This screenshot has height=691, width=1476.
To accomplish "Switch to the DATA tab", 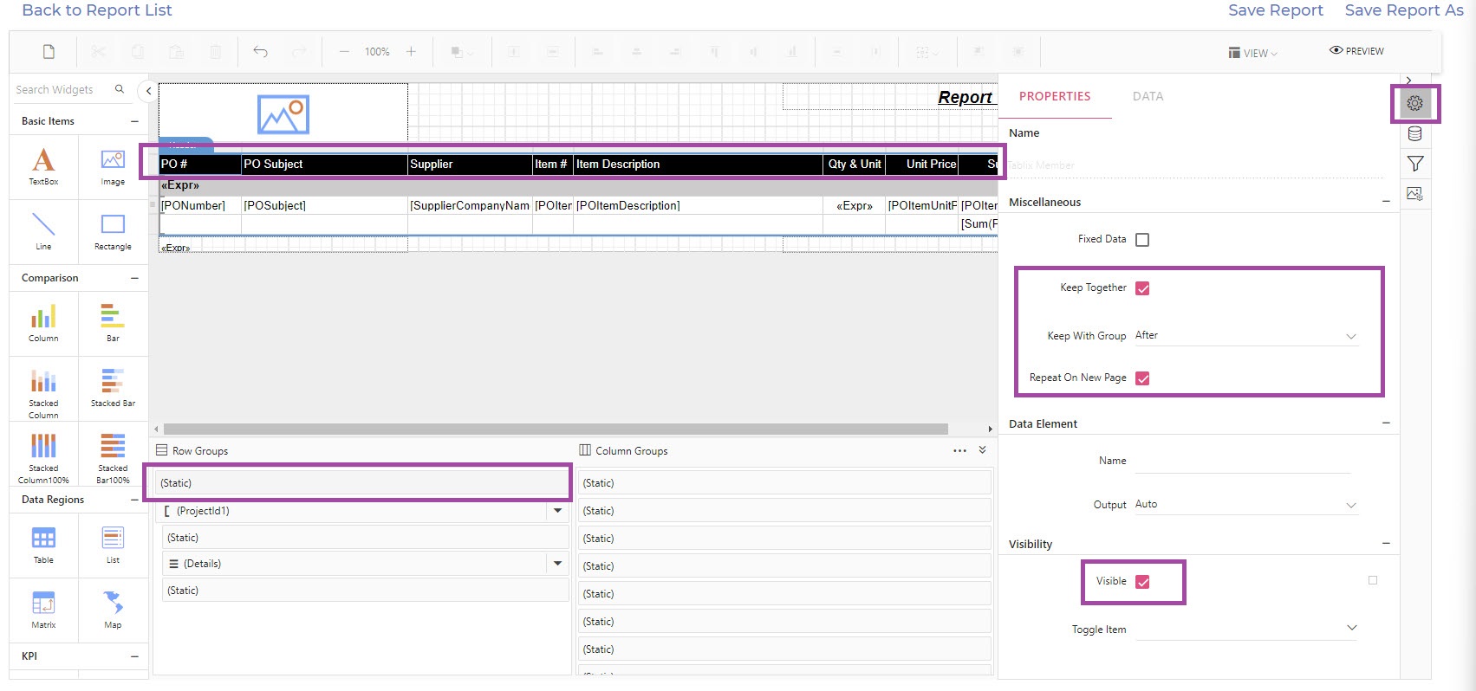I will coord(1148,96).
